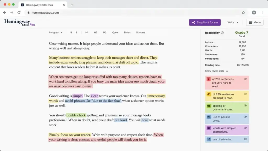Click the Sentences count 239

coord(243,55)
